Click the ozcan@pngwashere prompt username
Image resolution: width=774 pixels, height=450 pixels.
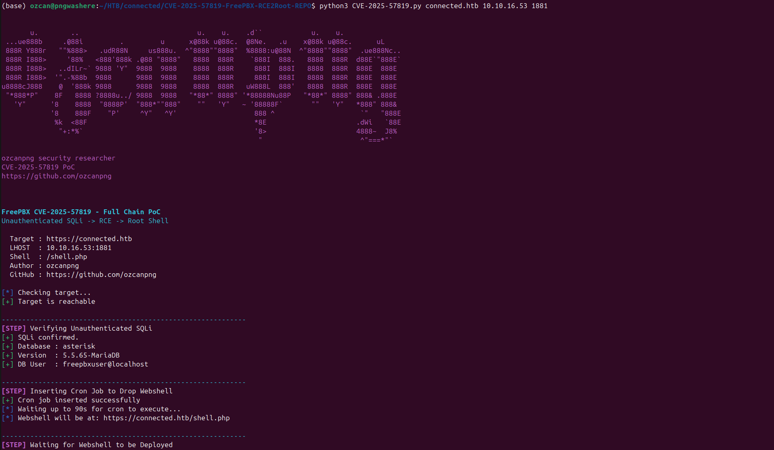[x=64, y=6]
